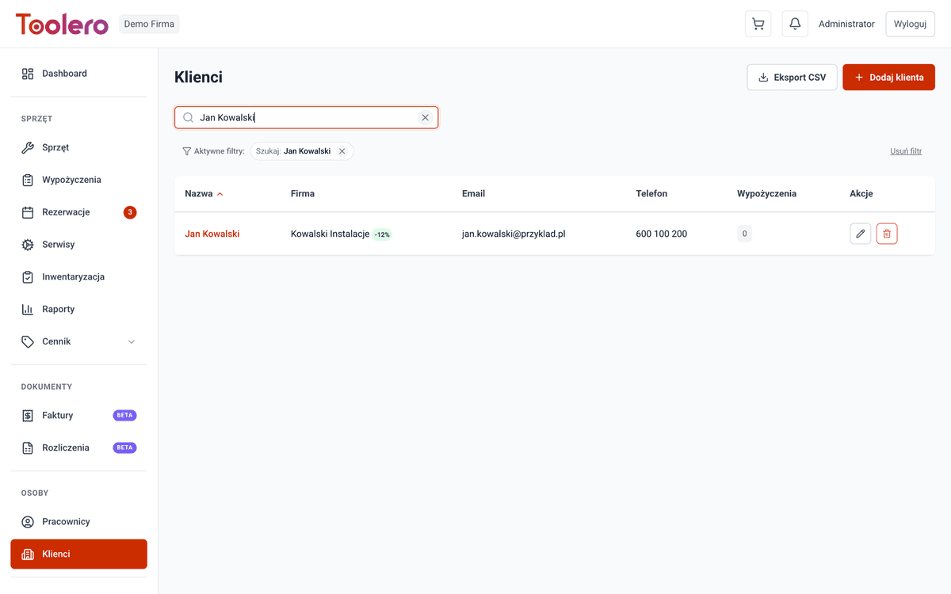
Task: Open the Jan Kowalski client link
Action: (x=212, y=234)
